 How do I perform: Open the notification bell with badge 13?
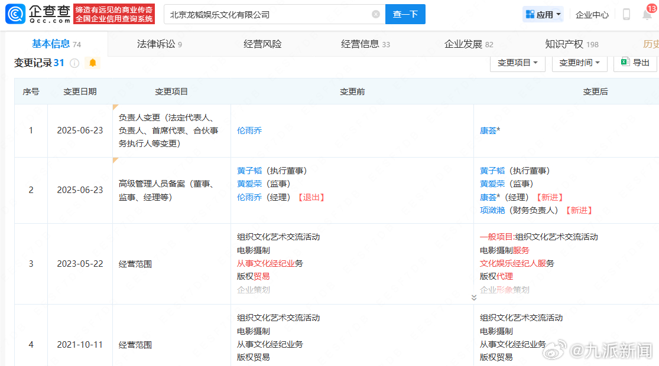click(647, 14)
